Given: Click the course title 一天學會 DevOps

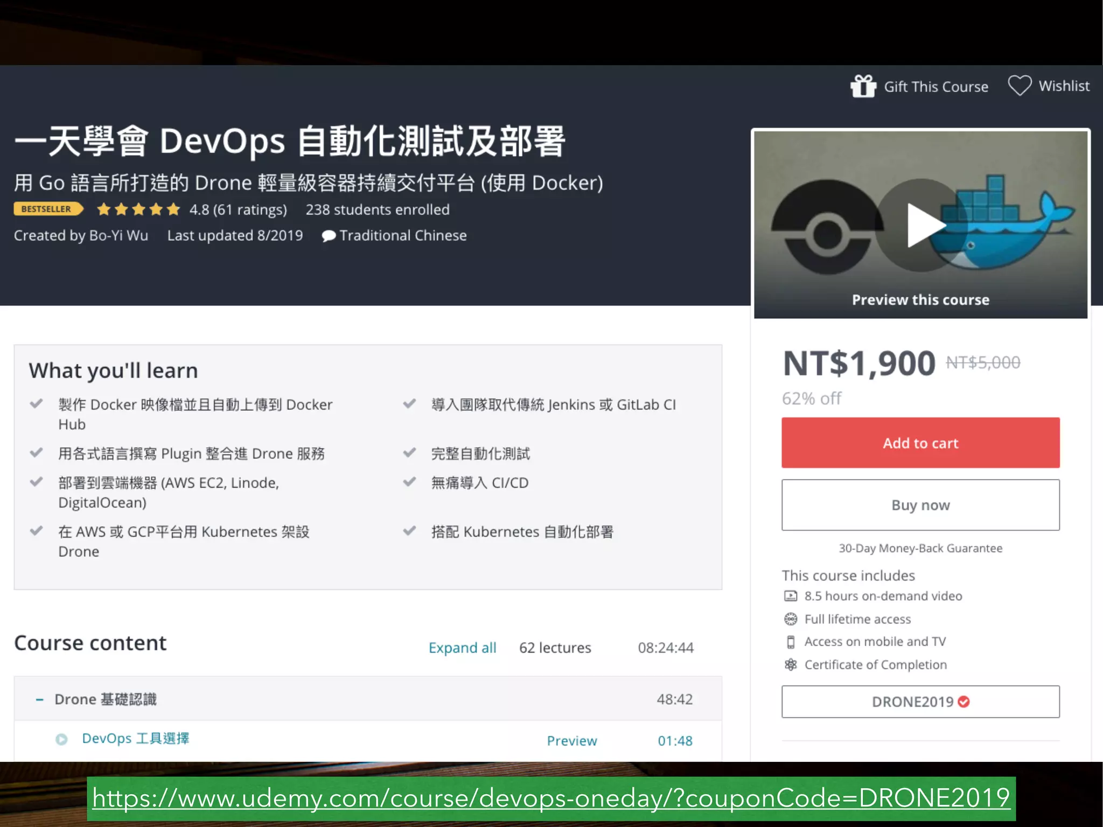Looking at the screenshot, I should point(290,141).
